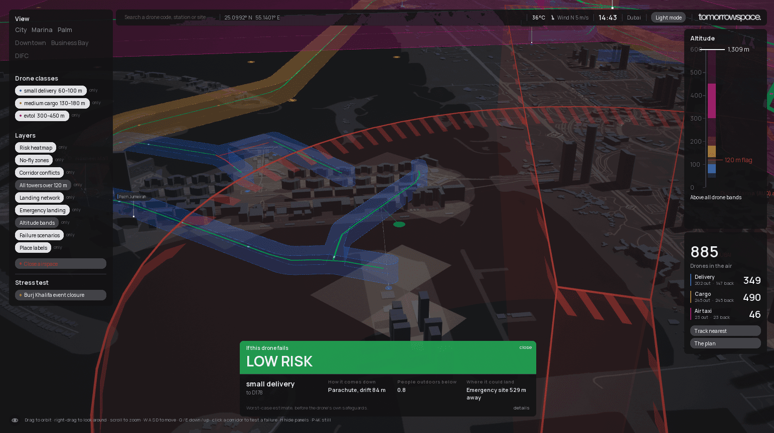Toggle the Risk heatmap layer

pos(36,148)
